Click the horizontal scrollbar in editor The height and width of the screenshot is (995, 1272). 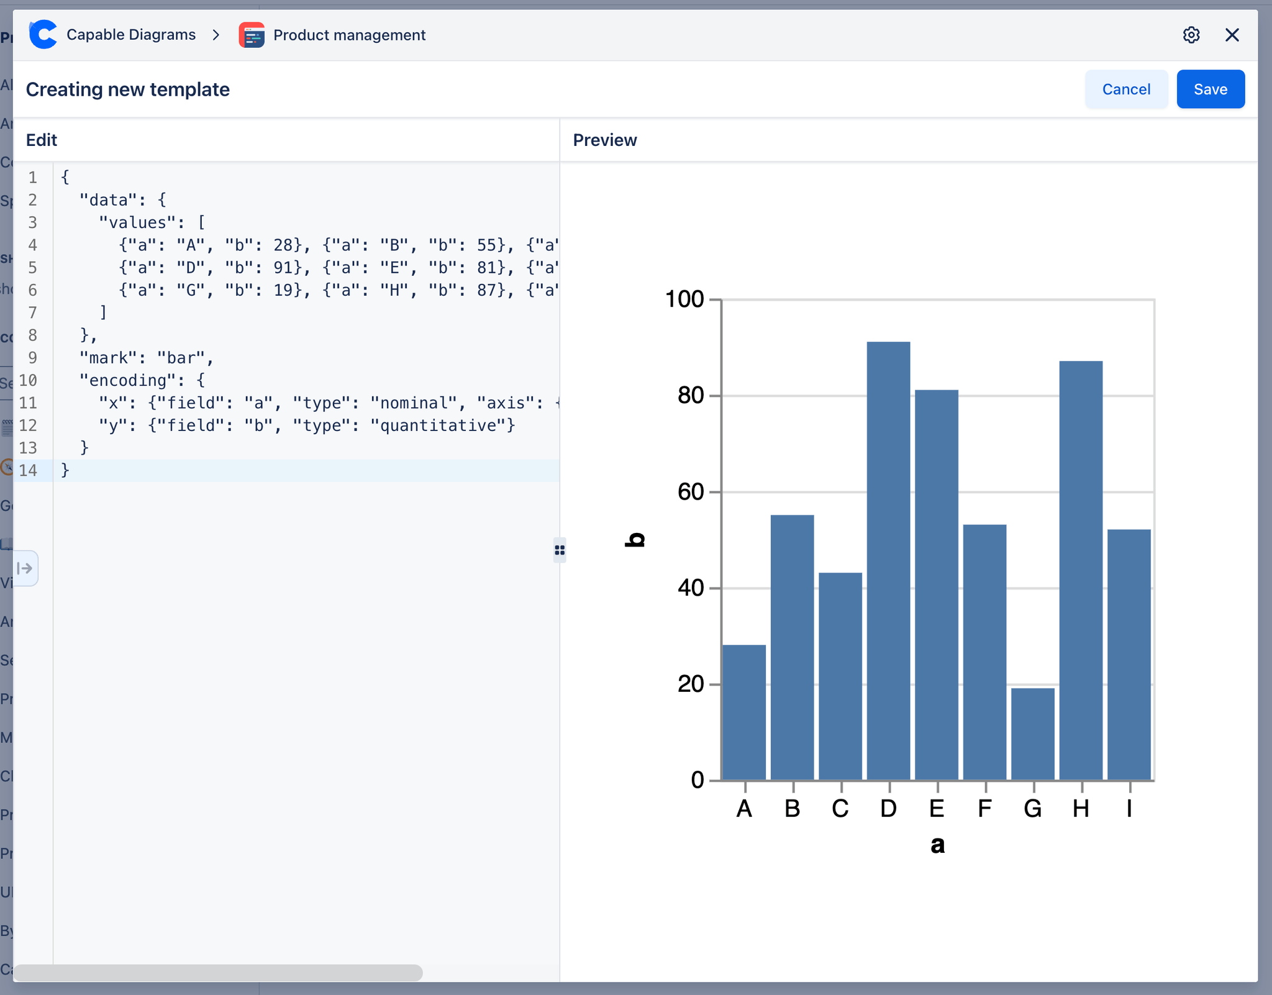pyautogui.click(x=217, y=972)
